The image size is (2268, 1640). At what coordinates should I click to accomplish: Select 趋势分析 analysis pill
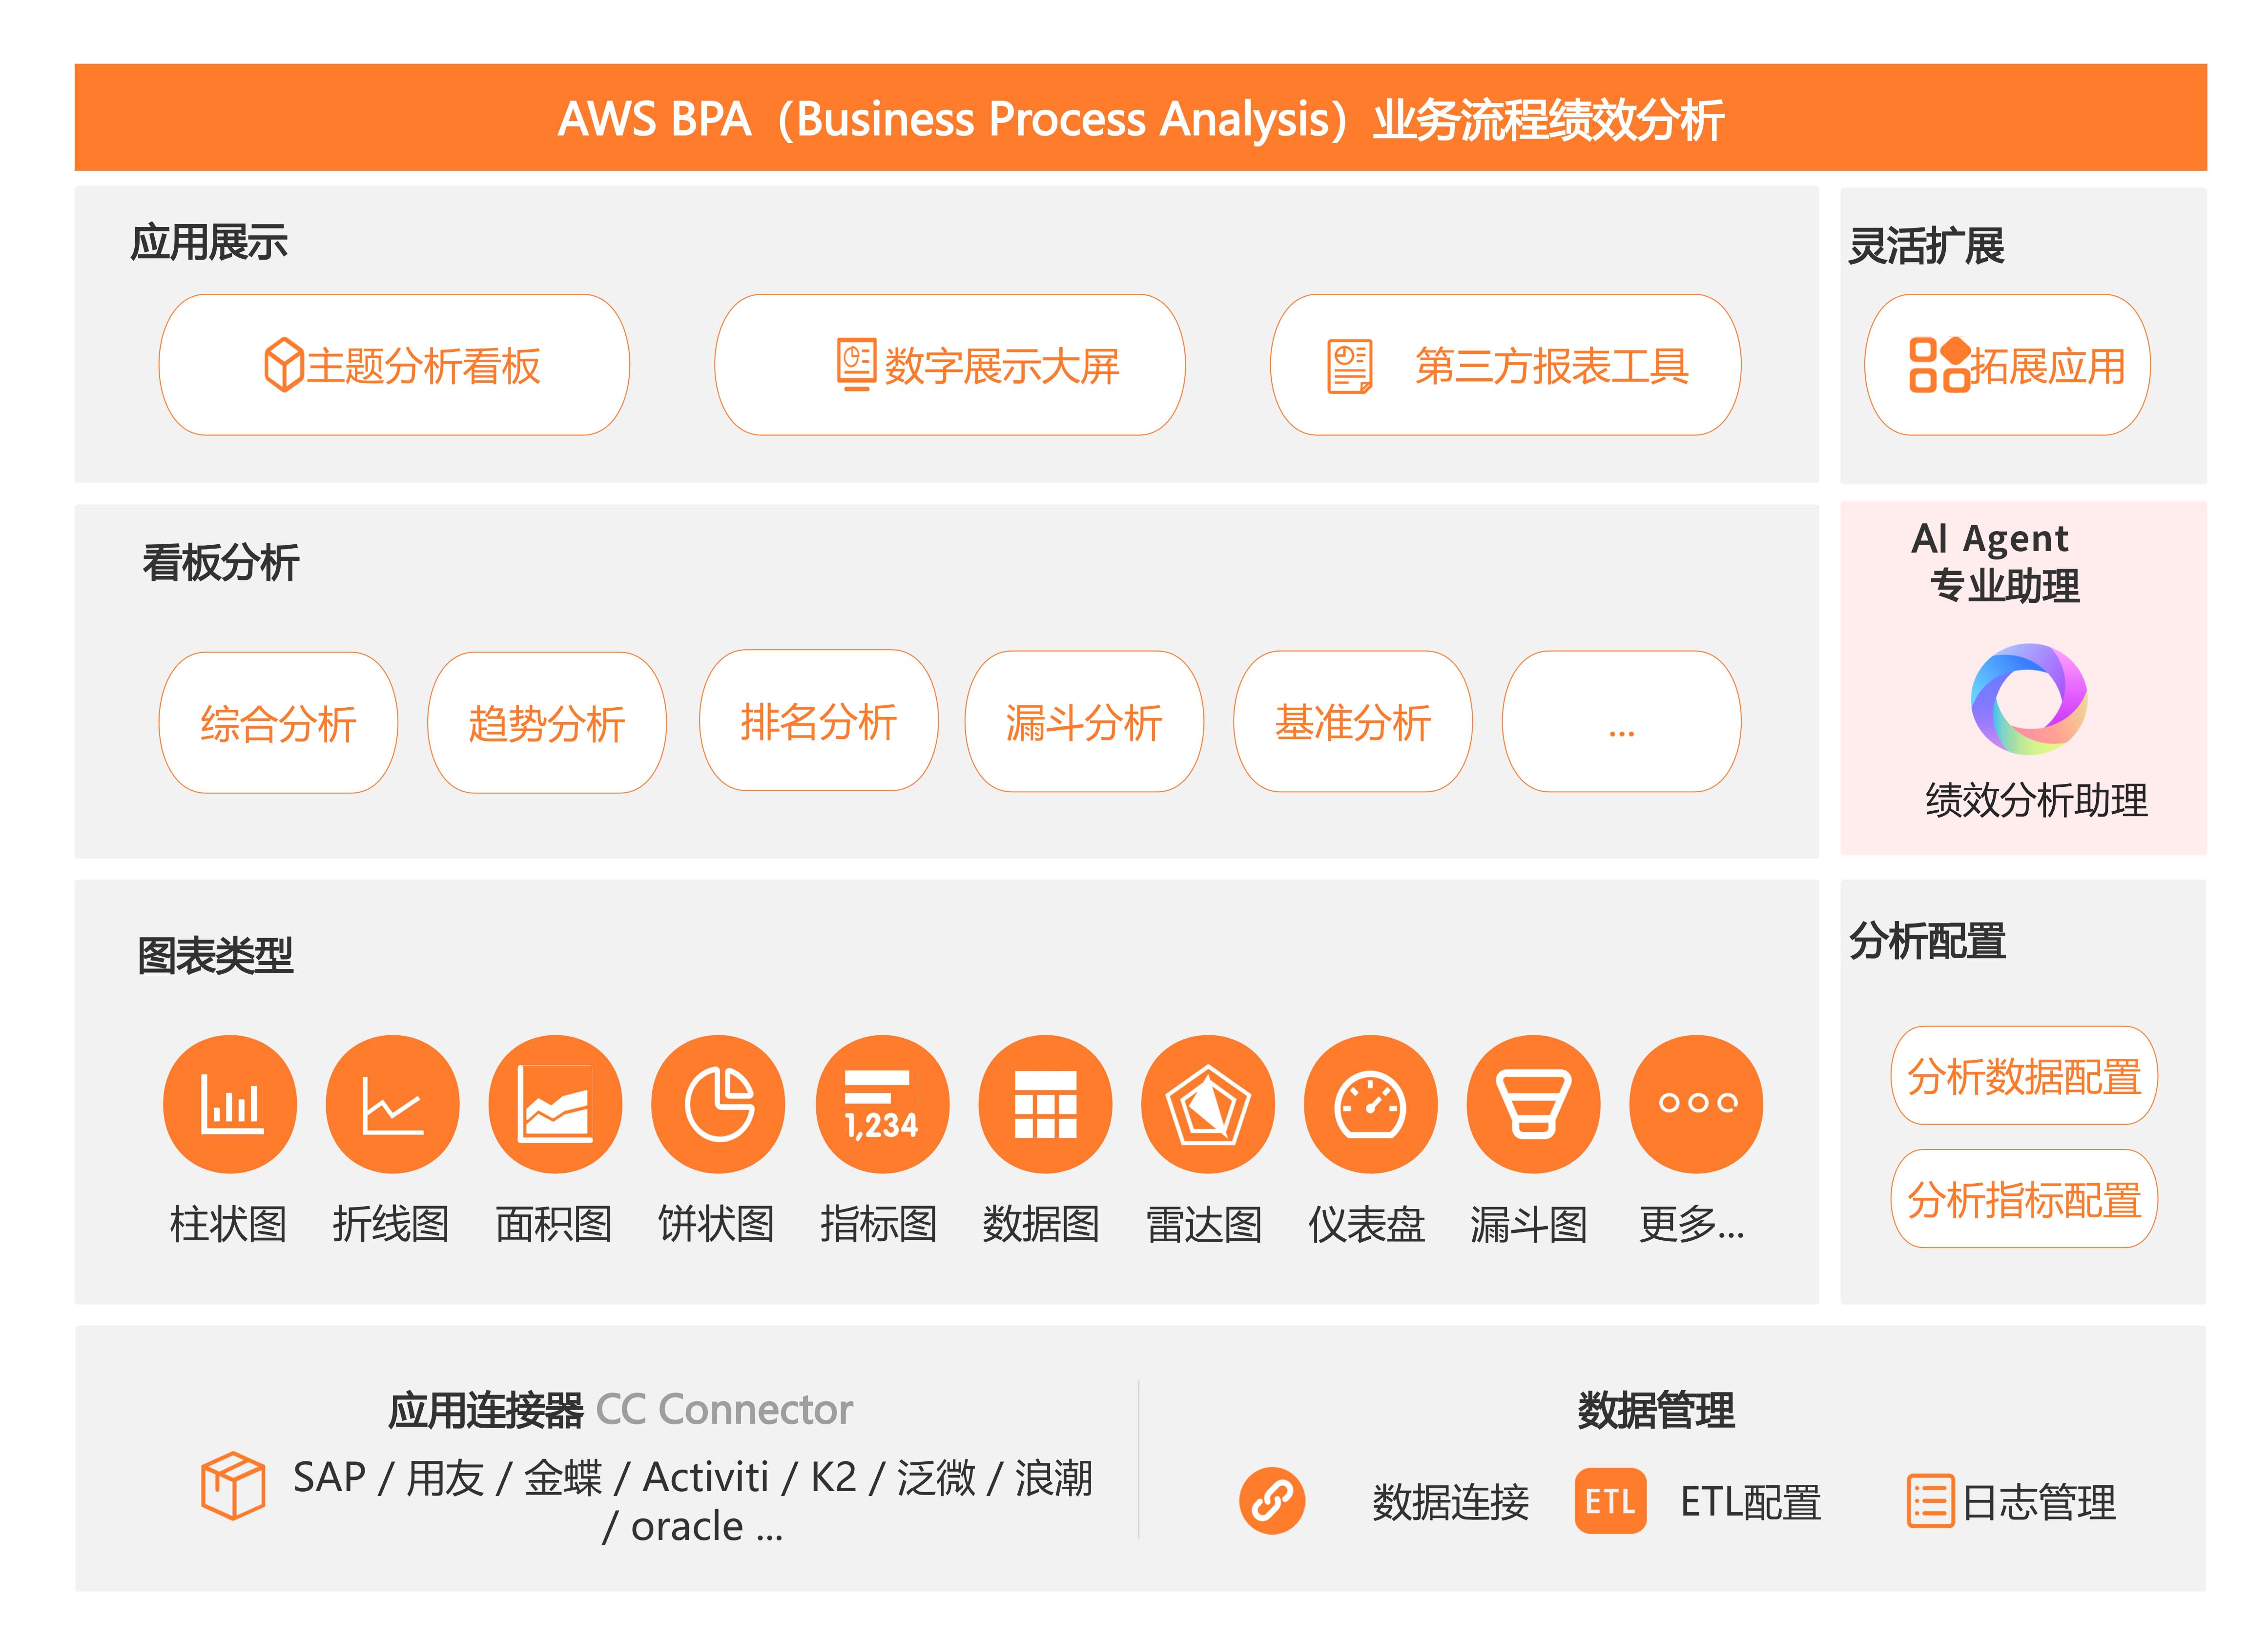547,723
